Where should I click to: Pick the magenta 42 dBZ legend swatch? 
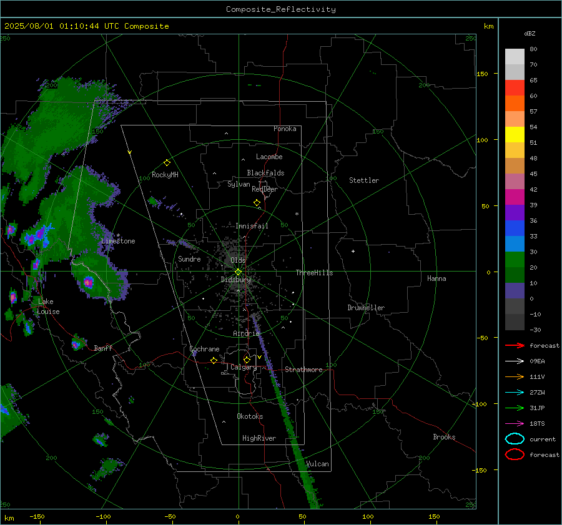515,197
